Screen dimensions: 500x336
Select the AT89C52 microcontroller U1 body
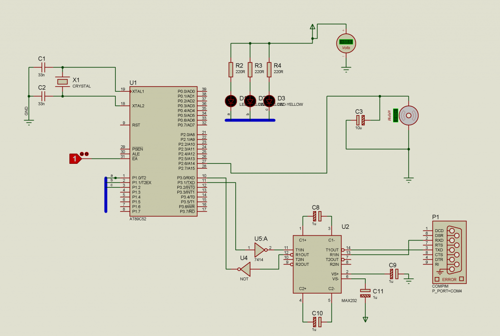pyautogui.click(x=163, y=151)
